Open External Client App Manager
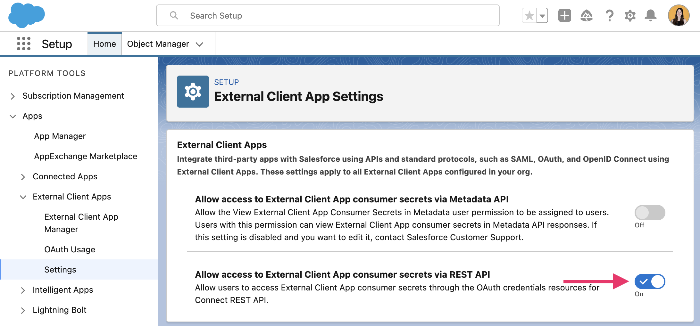The image size is (700, 326). (81, 223)
